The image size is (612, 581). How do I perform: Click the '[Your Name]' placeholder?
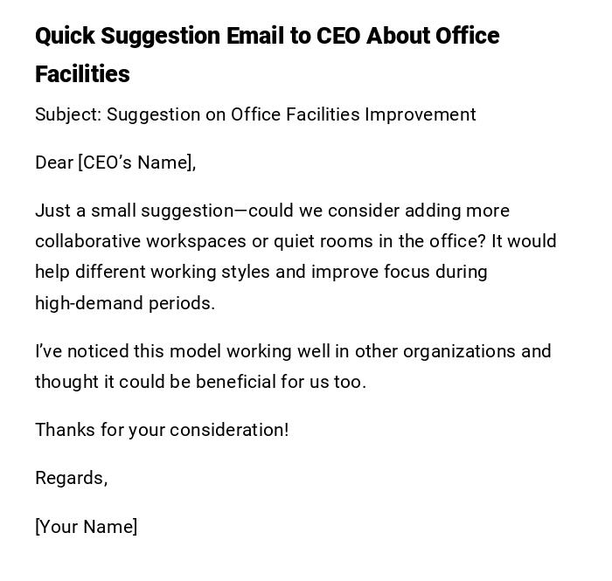(86, 527)
